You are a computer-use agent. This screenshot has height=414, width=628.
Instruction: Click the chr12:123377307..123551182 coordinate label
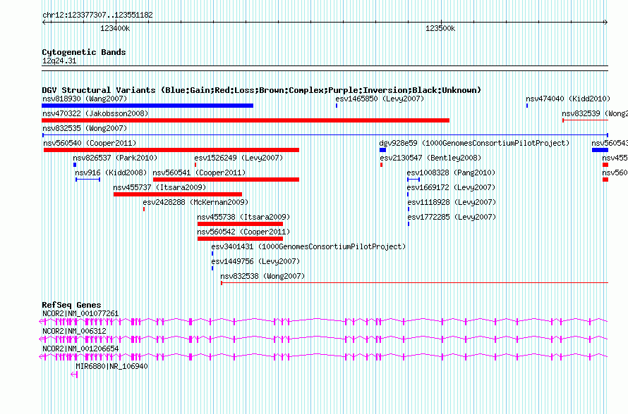[97, 15]
